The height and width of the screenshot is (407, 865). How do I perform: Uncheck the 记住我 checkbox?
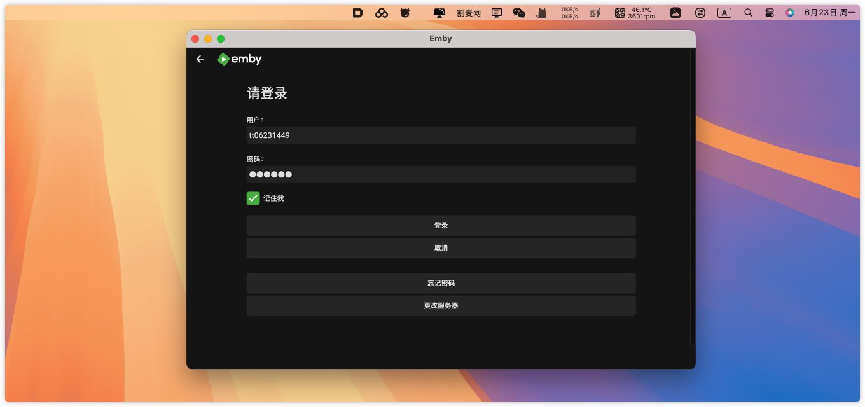(253, 198)
